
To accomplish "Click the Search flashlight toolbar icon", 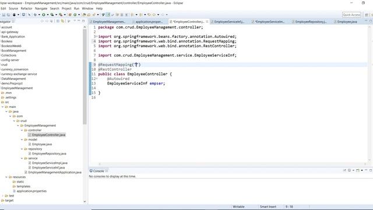I will pos(94,15).
